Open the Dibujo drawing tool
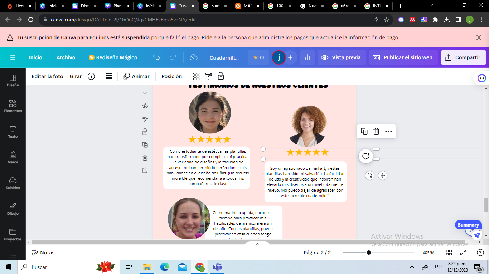 (13, 209)
